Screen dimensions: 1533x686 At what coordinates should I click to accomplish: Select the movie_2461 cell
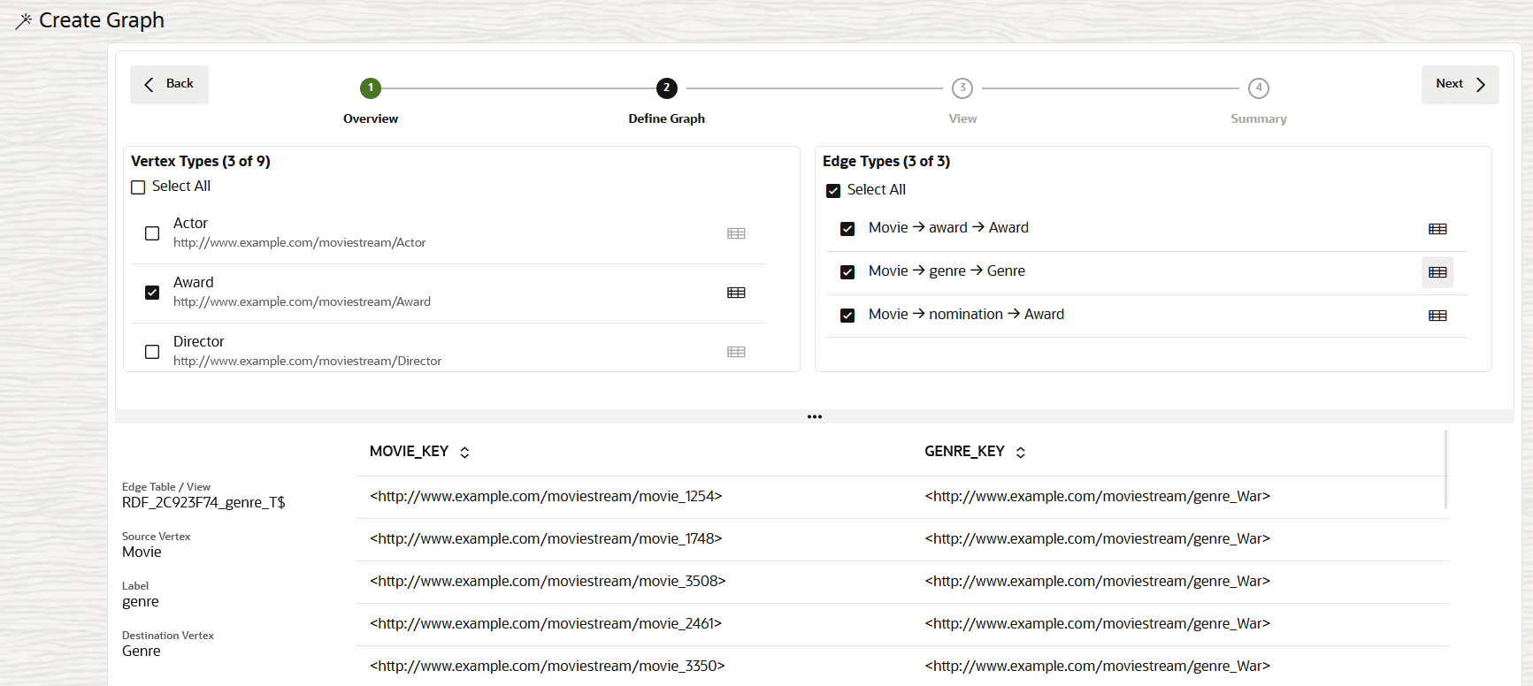[546, 624]
